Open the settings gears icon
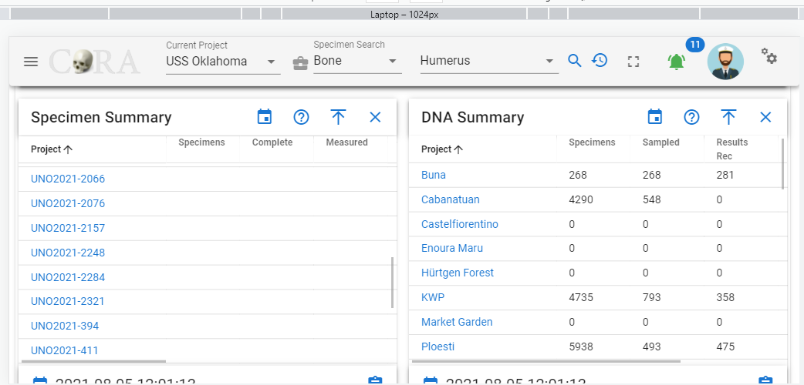 (x=769, y=55)
